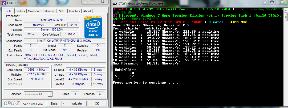Click the Max Mbeams/s result line
This screenshot has width=288, height=108.
(x=146, y=63)
